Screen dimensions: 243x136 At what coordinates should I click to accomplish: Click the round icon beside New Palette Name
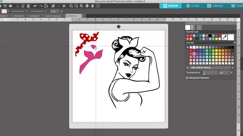pos(188,68)
